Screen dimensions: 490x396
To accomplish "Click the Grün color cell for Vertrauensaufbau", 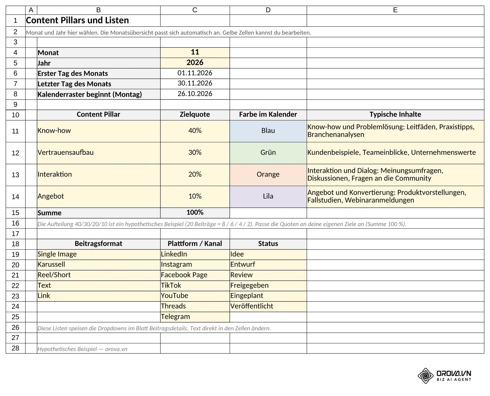I will pyautogui.click(x=268, y=153).
